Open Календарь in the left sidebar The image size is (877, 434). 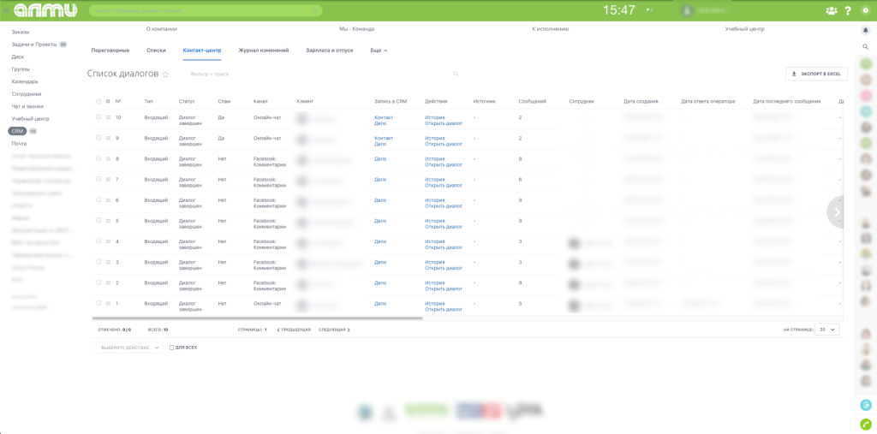click(25, 81)
